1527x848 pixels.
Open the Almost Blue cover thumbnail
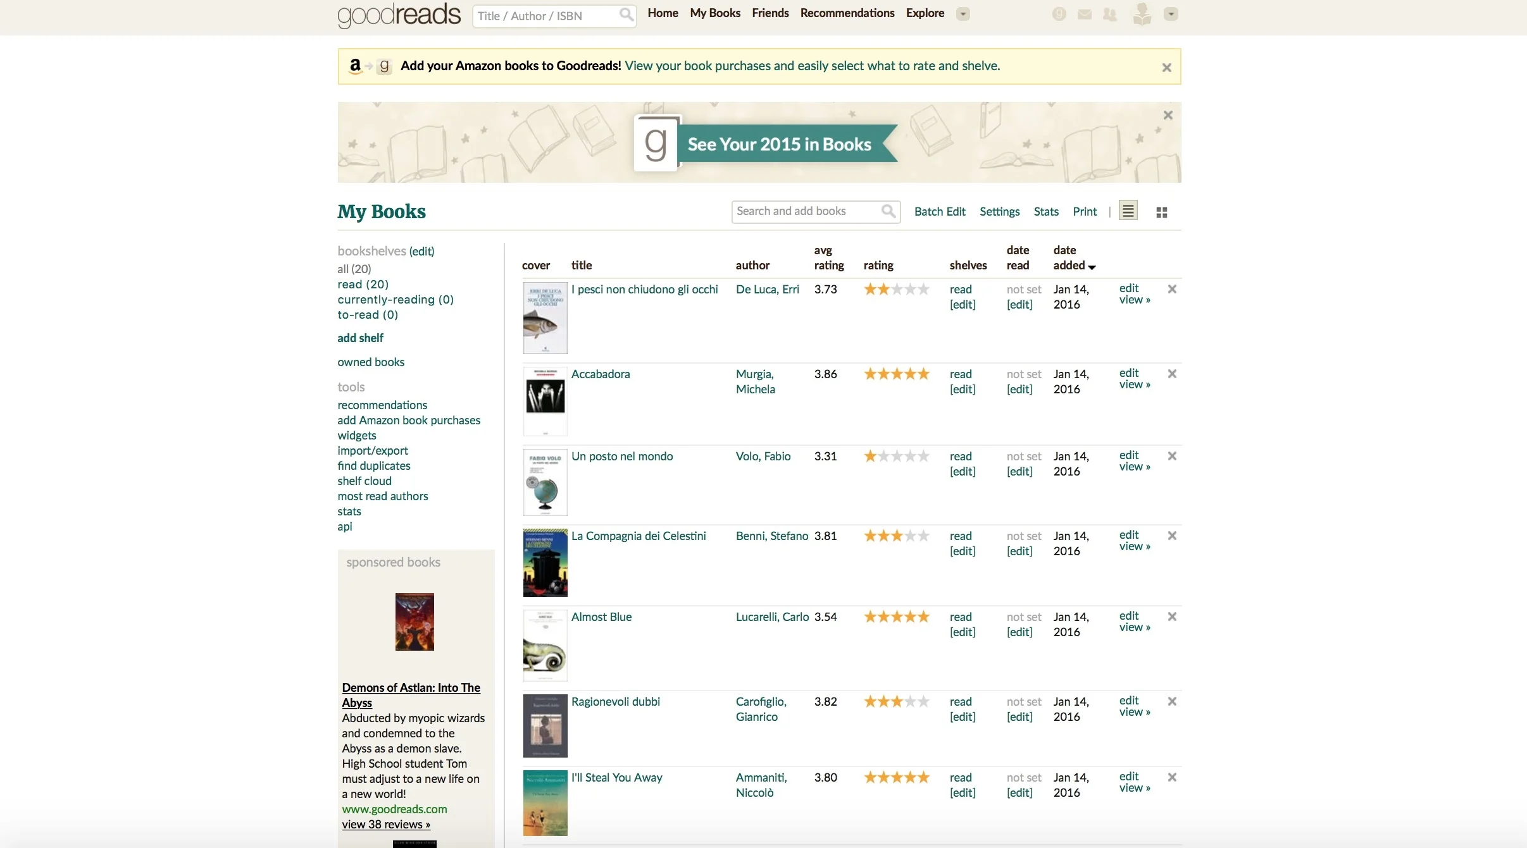(x=545, y=646)
